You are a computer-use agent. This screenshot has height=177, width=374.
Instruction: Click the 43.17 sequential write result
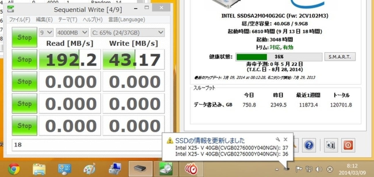134,59
